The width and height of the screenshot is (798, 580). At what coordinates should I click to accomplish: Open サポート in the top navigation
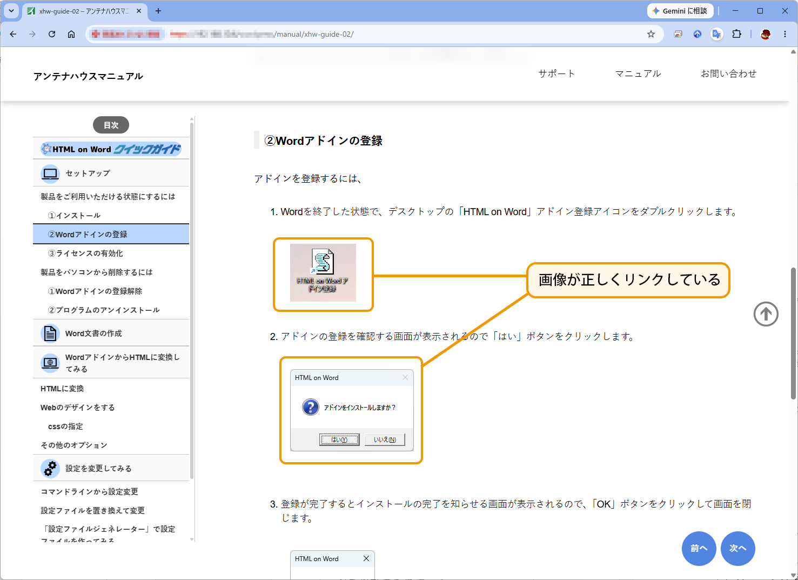tap(556, 74)
